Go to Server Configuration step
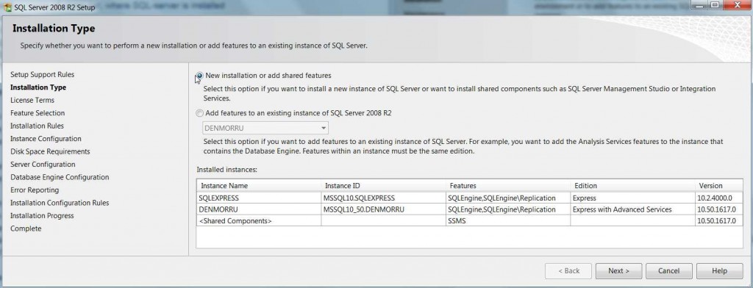Screen dimensions: 753x288 (43, 165)
